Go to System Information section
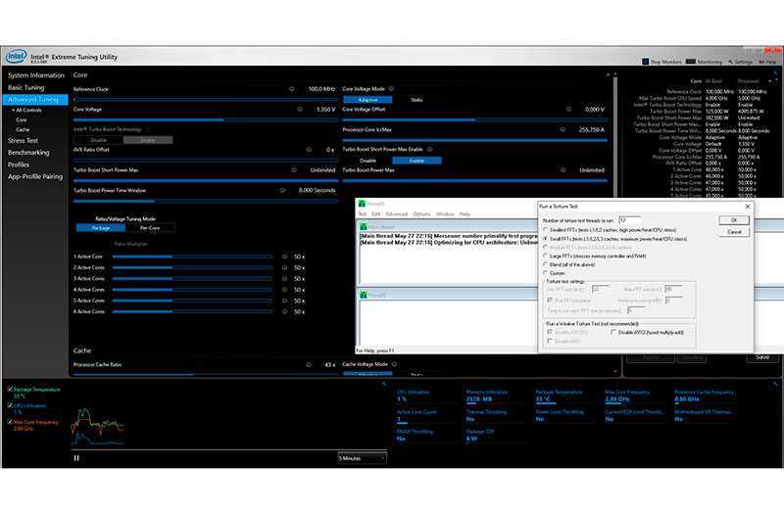 pos(36,75)
